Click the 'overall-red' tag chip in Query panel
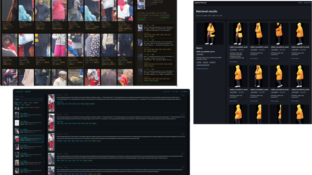The height and width of the screenshot is (175, 312). (x=213, y=62)
